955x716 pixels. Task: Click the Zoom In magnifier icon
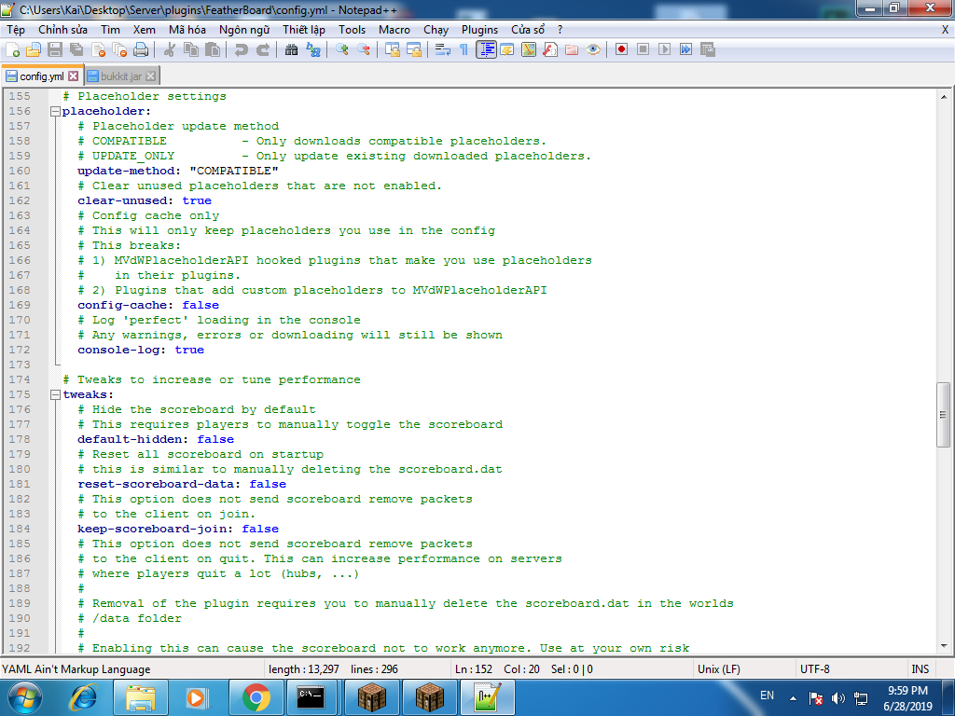pos(342,49)
